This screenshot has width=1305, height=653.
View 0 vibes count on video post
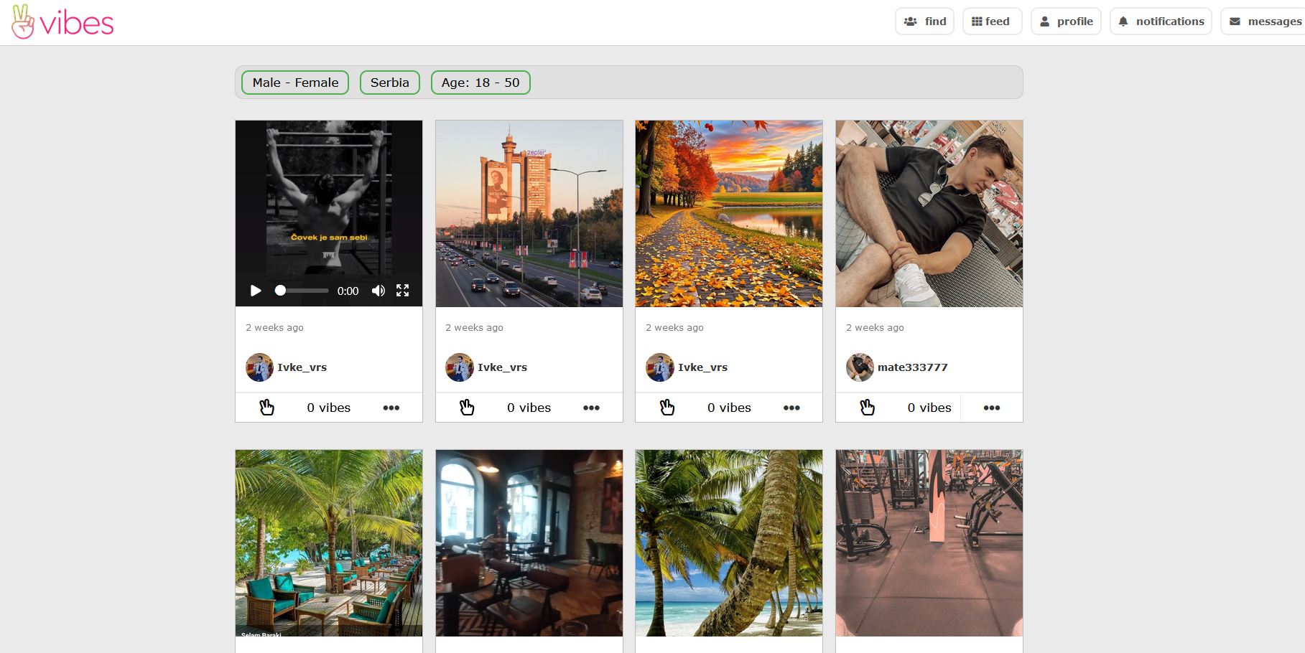[x=329, y=408]
